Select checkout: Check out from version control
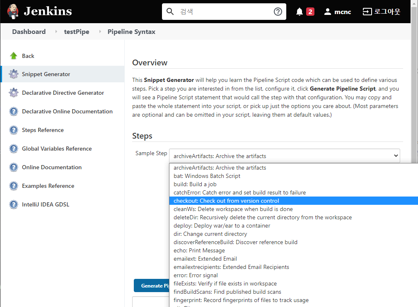418x307 pixels. [293, 201]
